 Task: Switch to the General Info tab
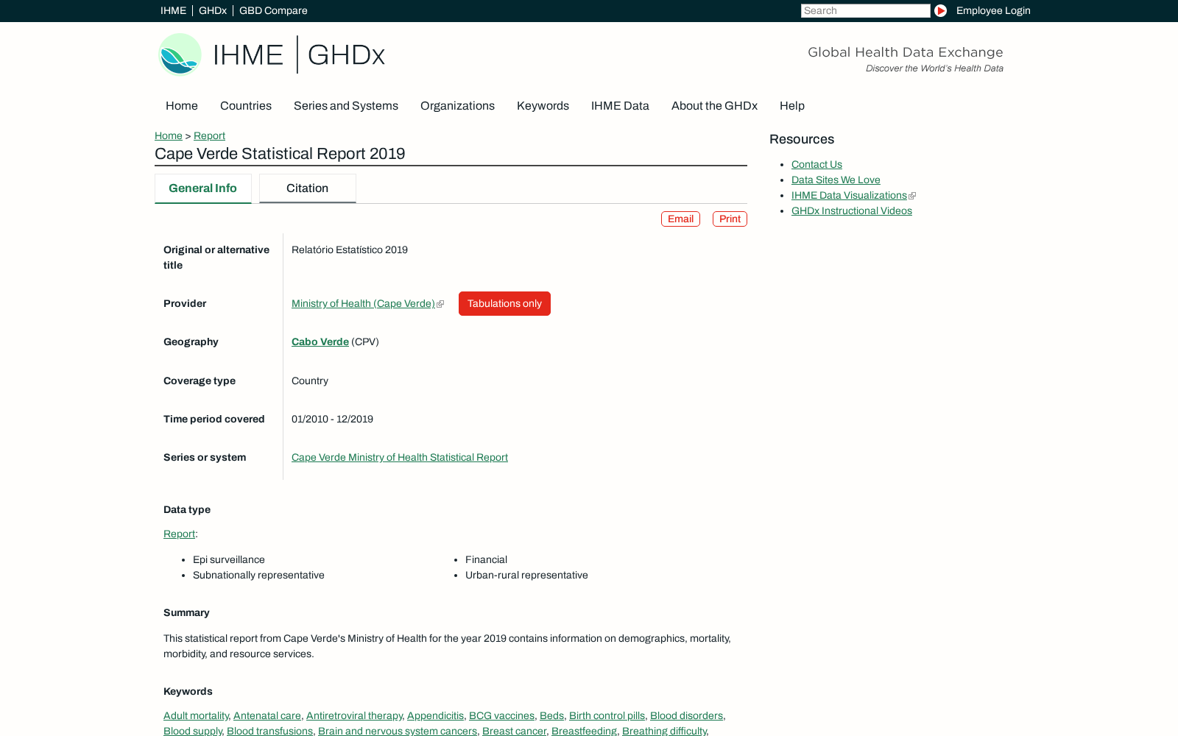coord(202,188)
